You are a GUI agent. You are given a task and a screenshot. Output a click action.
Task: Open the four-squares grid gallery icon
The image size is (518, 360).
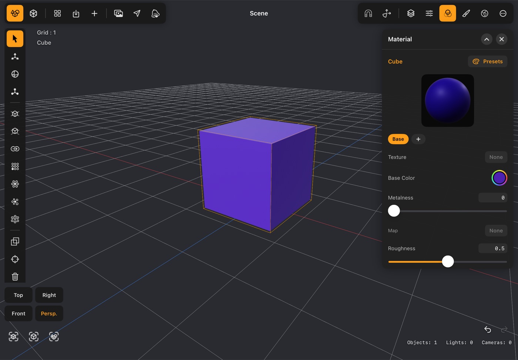(x=57, y=13)
